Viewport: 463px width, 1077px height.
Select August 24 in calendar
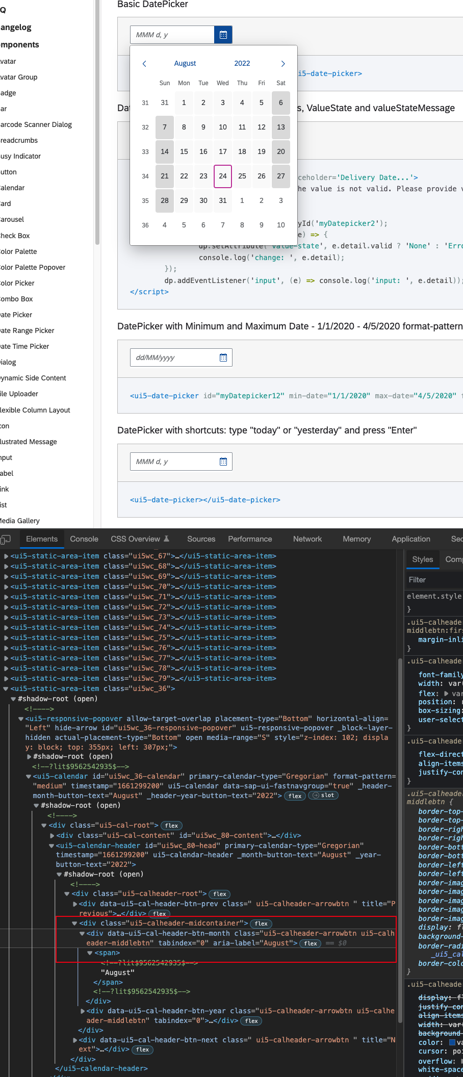coord(223,176)
